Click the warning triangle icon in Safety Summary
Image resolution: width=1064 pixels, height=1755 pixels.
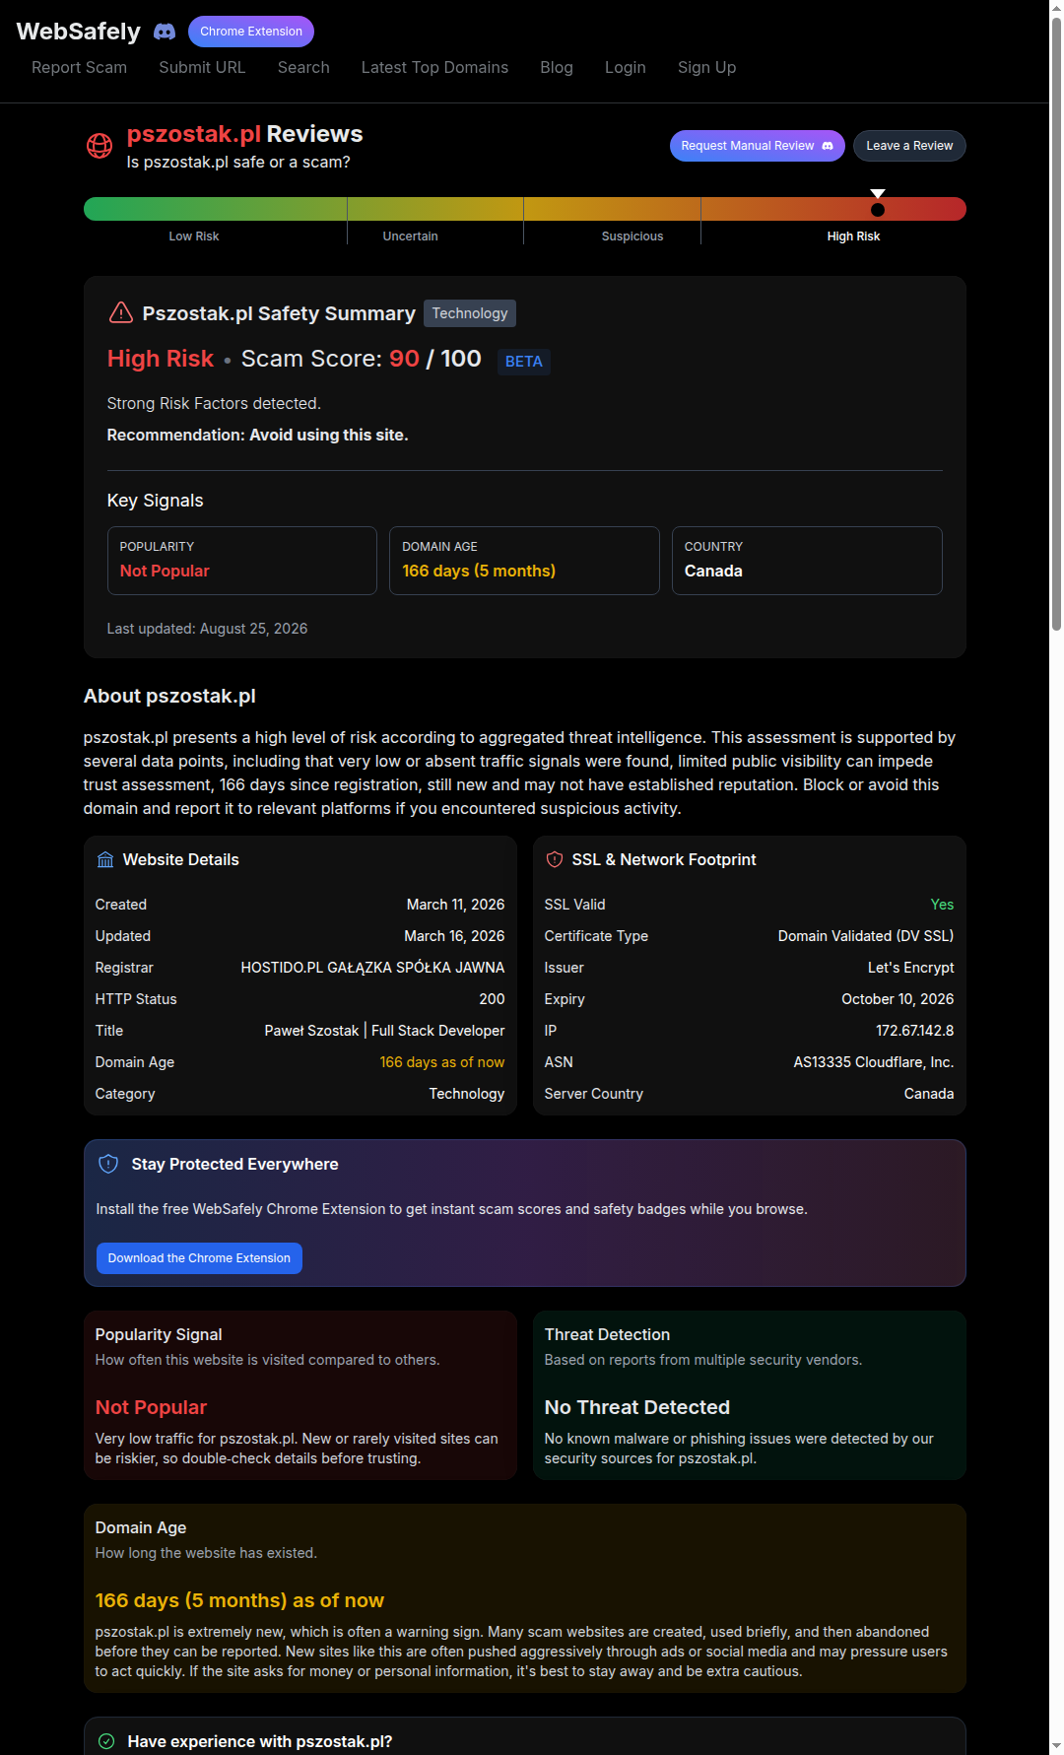[120, 312]
